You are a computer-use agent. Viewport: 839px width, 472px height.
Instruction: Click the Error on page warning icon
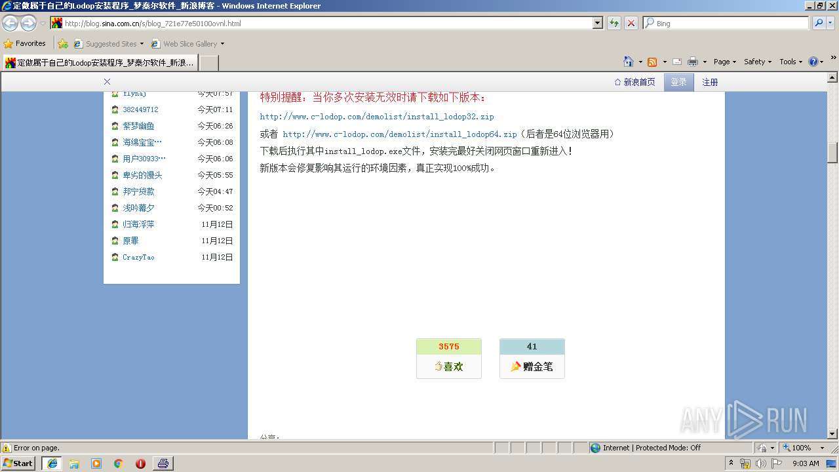[7, 448]
